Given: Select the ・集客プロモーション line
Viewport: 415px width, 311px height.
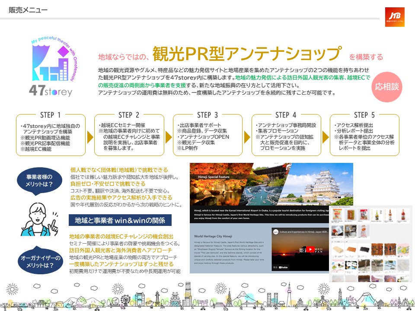Looking at the screenshot, I should click(277, 130).
